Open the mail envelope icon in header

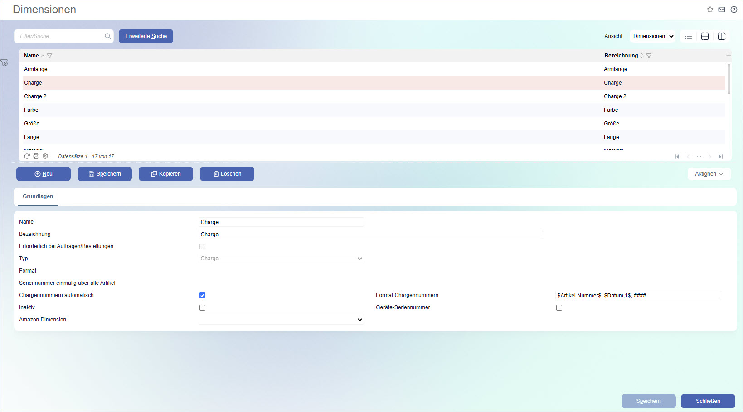click(x=722, y=10)
